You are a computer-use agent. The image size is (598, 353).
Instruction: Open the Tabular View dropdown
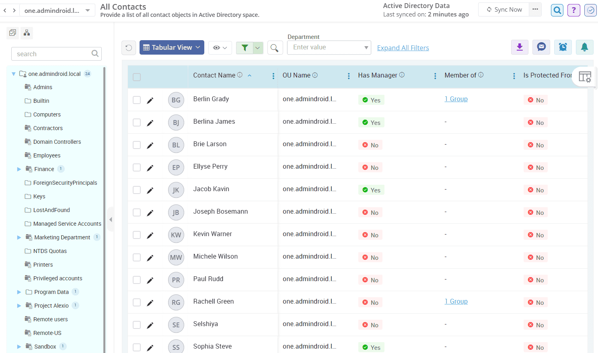pyautogui.click(x=172, y=47)
